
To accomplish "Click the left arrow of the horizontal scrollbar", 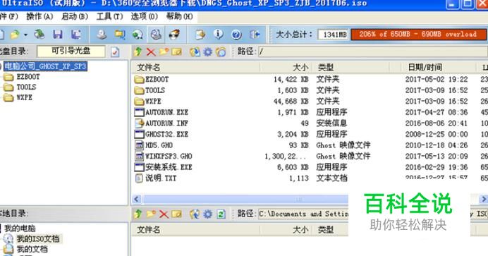I will point(137,199).
